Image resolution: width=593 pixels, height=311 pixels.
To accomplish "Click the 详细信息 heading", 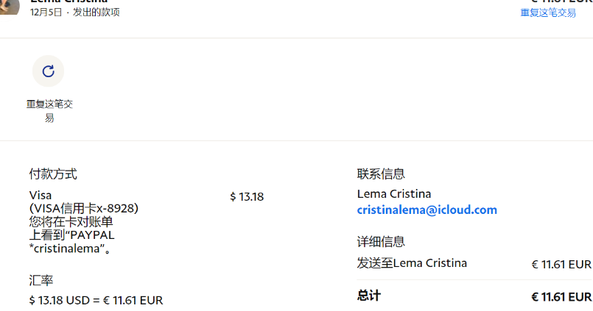I will point(381,242).
